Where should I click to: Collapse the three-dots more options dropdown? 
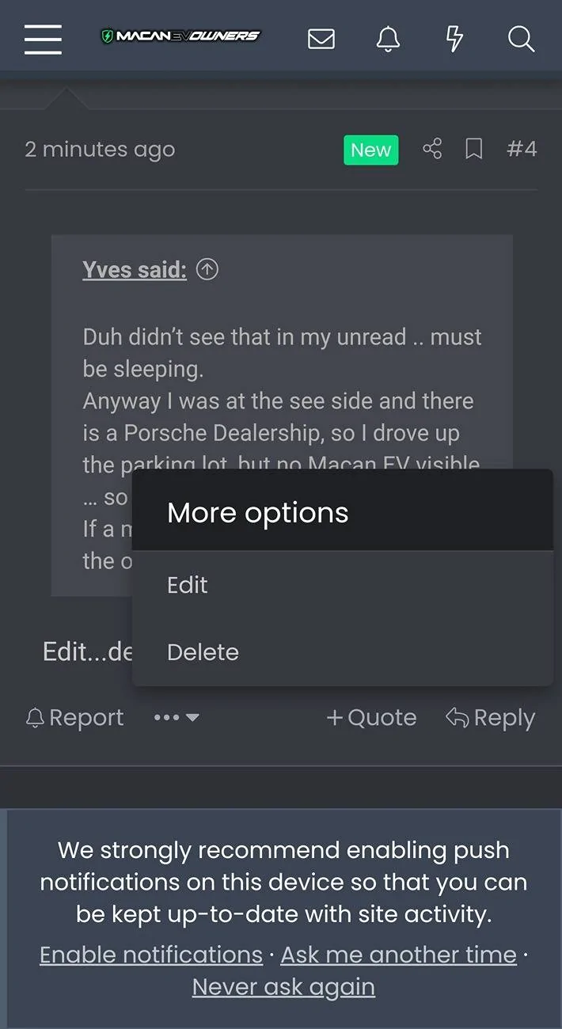176,718
